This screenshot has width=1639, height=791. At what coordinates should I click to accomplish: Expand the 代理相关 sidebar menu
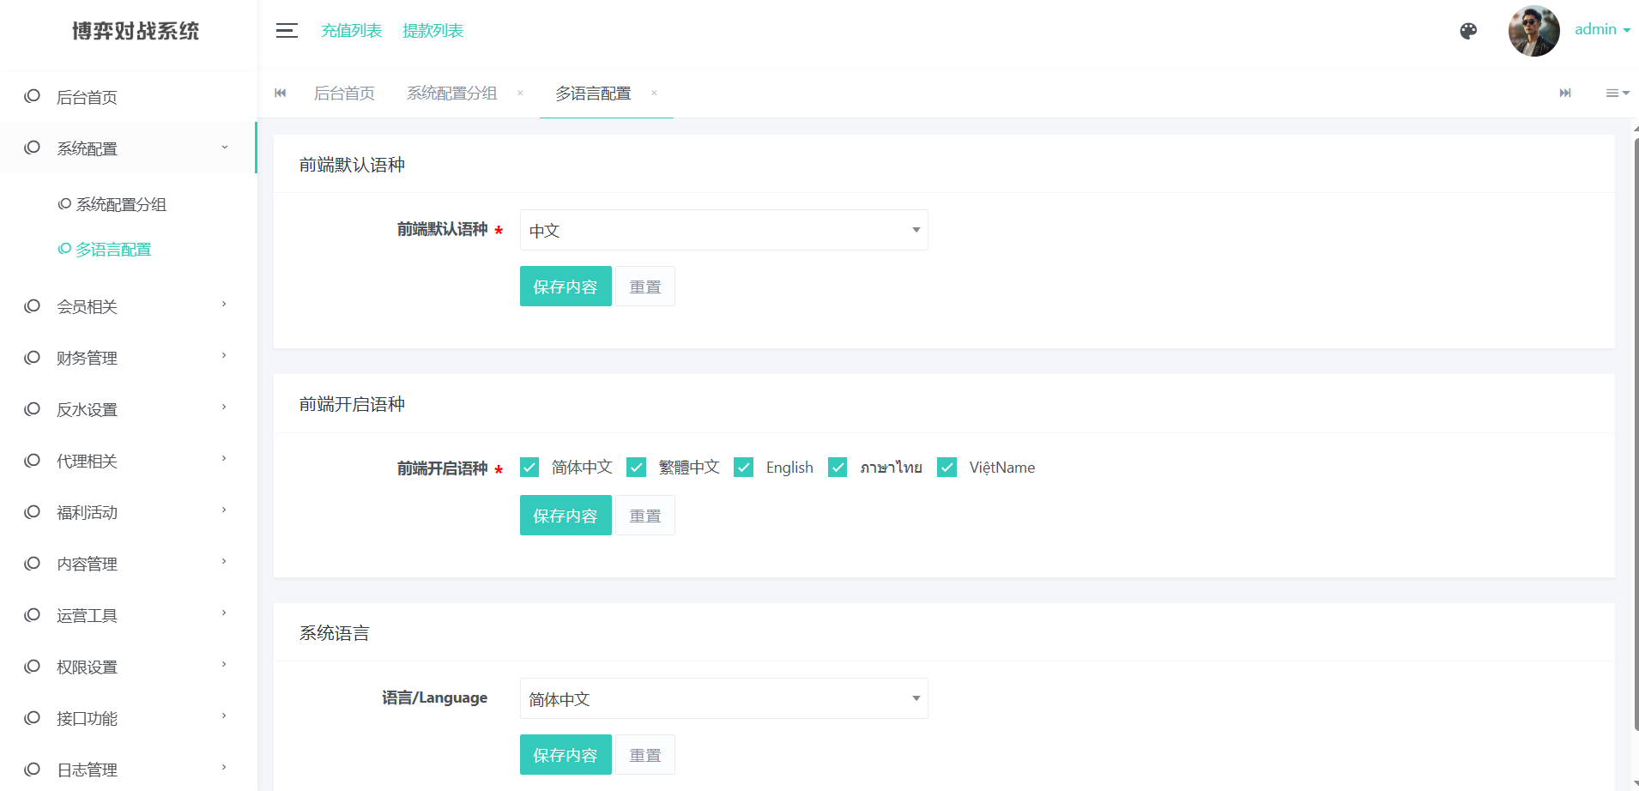coord(129,461)
